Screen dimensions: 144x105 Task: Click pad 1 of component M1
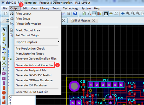coord(91,85)
